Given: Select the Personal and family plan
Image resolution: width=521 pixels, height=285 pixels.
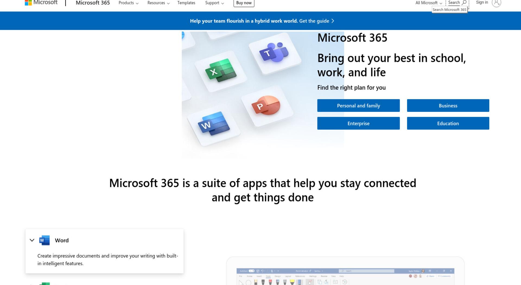Looking at the screenshot, I should coord(358,106).
